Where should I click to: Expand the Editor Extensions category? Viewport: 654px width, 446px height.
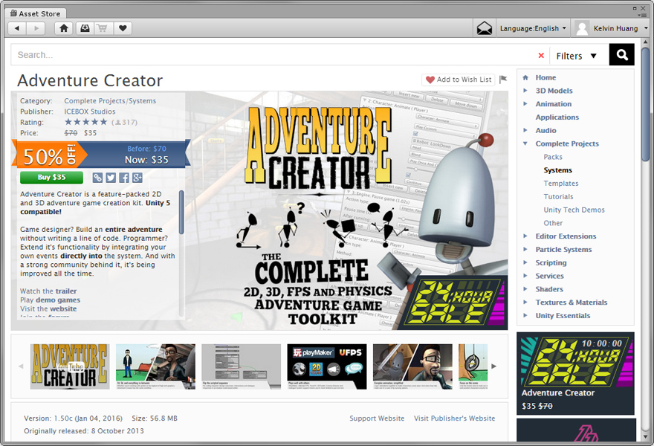click(x=525, y=236)
